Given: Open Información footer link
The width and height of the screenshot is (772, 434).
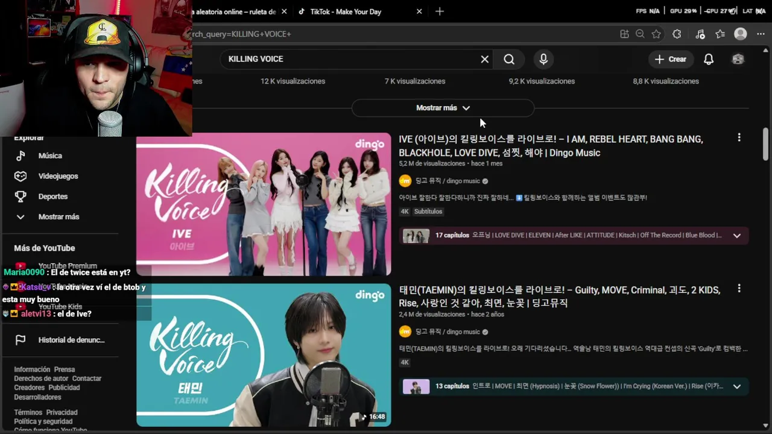Looking at the screenshot, I should (x=32, y=370).
